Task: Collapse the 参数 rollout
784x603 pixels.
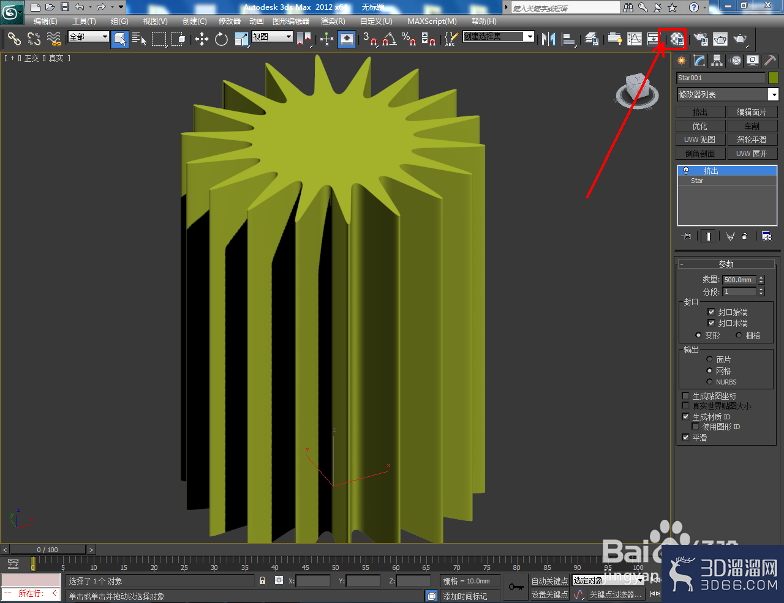Action: (726, 264)
